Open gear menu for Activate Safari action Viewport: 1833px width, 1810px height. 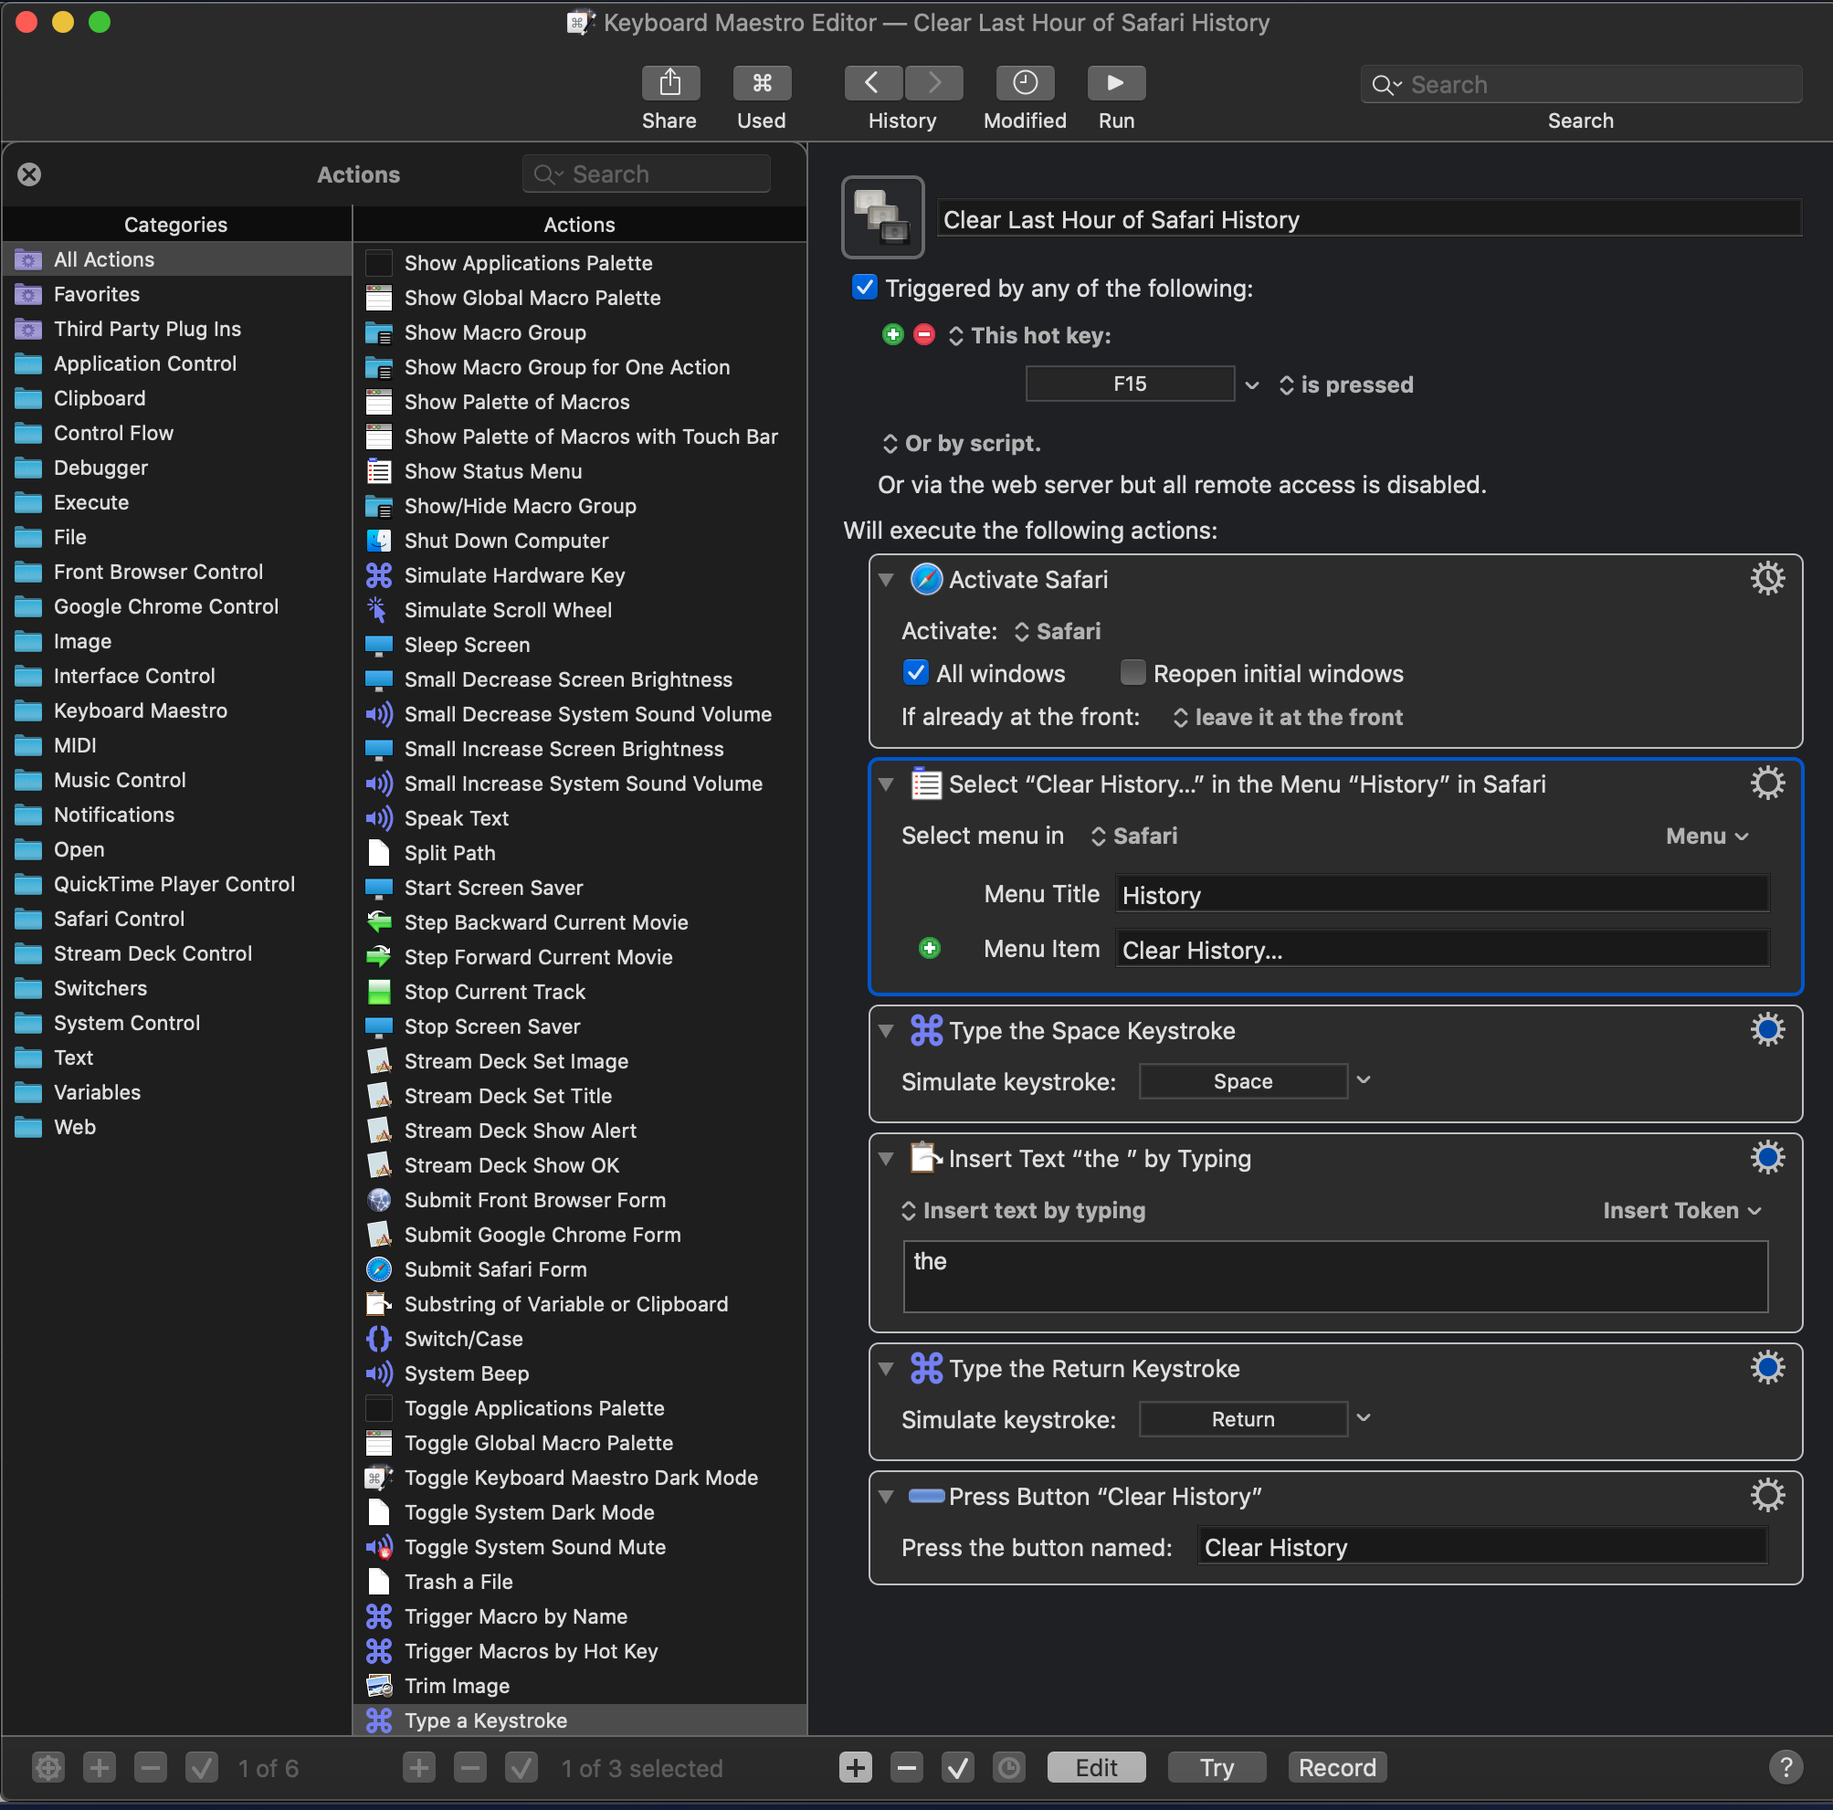click(1766, 579)
